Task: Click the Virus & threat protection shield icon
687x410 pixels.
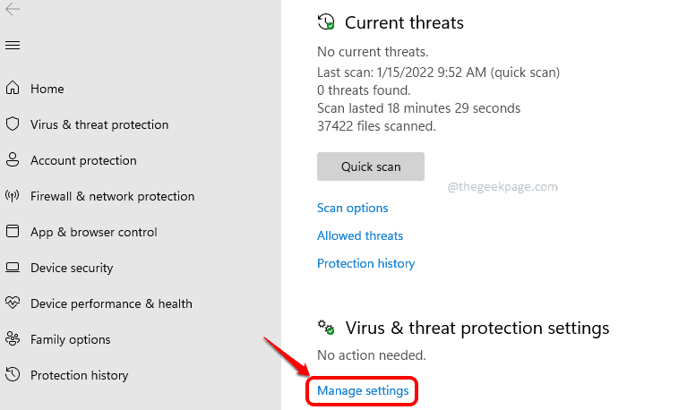Action: pos(13,124)
